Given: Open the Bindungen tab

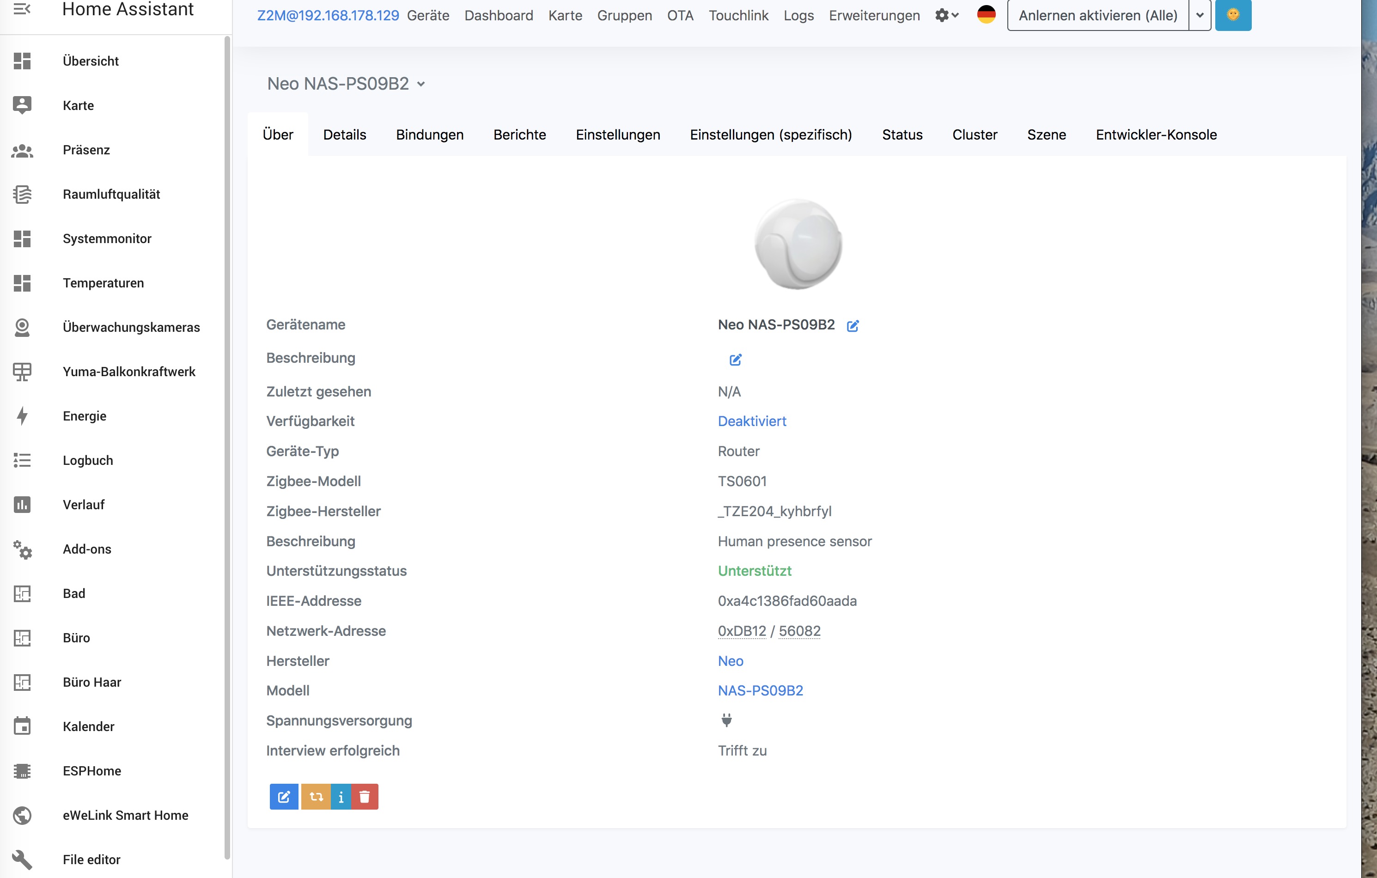Looking at the screenshot, I should tap(429, 134).
